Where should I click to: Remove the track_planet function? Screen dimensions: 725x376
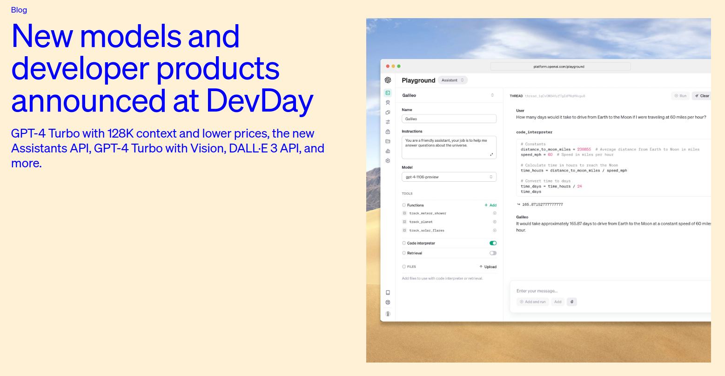(x=495, y=222)
